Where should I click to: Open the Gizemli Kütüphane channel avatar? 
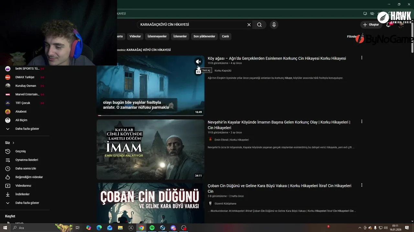[x=210, y=203]
